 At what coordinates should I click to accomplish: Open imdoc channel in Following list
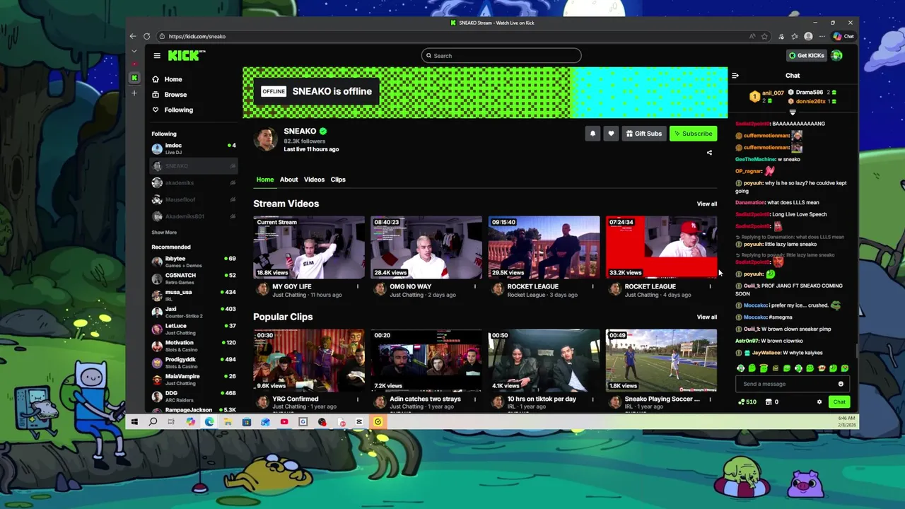coord(194,148)
